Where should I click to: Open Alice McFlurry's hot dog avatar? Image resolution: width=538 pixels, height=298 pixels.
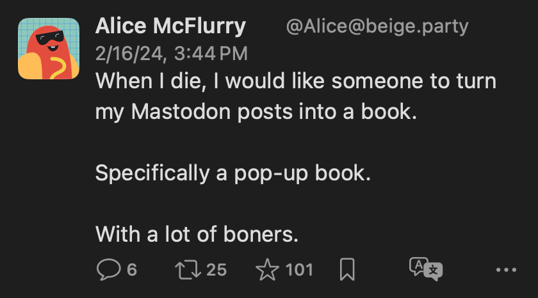coord(49,49)
